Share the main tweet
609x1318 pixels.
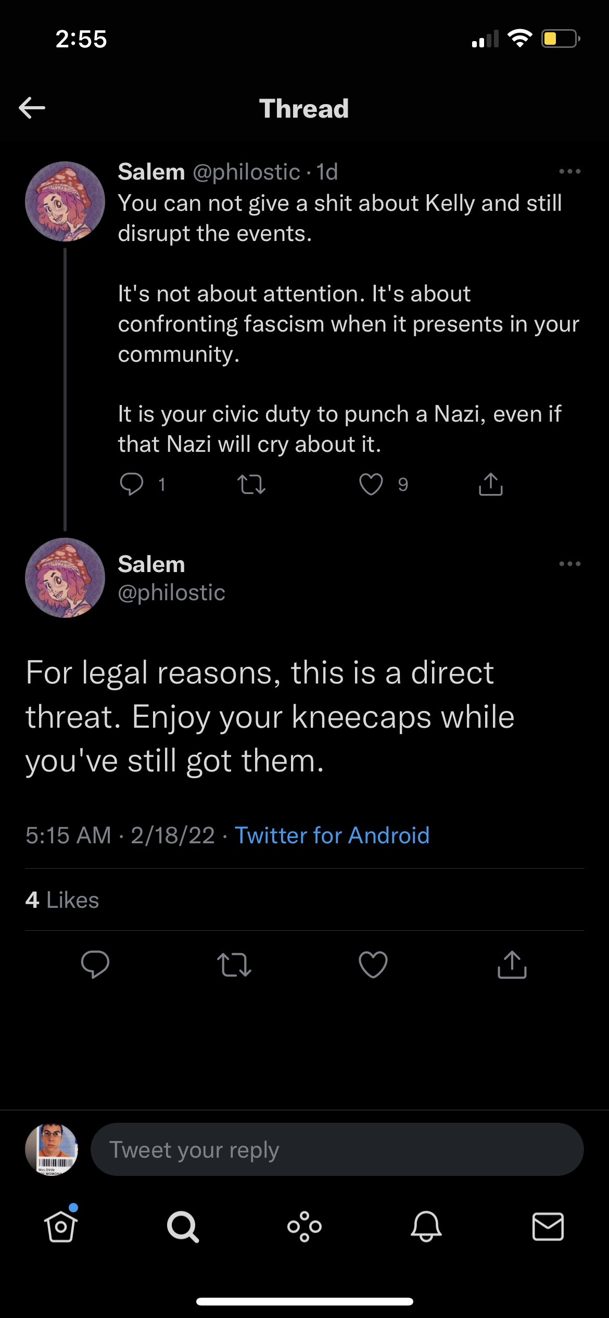512,965
